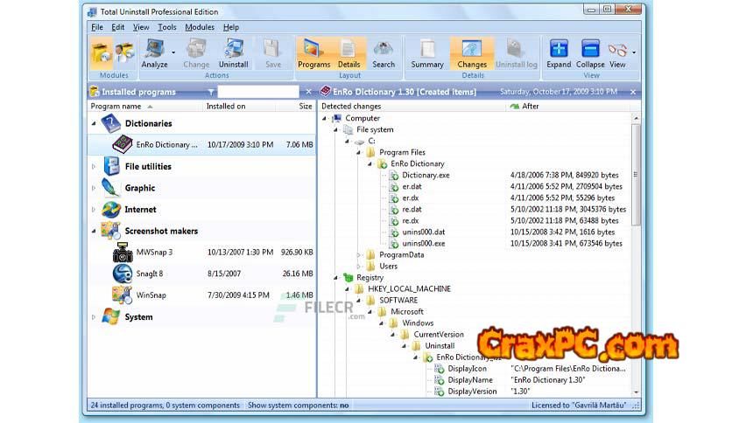The image size is (732, 423).
Task: Open the View dropdown arrow
Action: (x=634, y=52)
